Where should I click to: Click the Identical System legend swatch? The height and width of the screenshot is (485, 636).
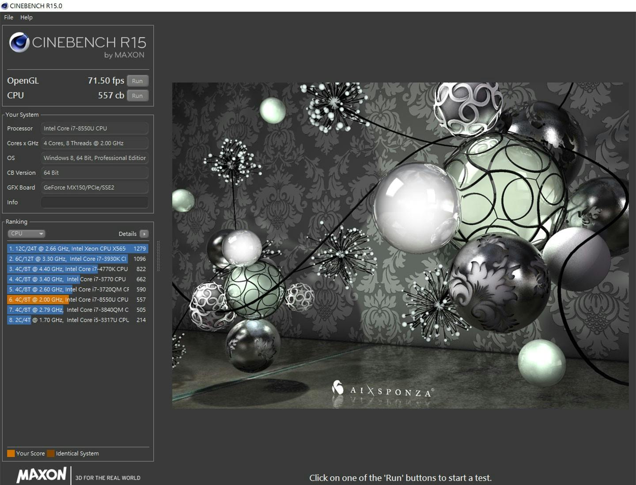[51, 453]
